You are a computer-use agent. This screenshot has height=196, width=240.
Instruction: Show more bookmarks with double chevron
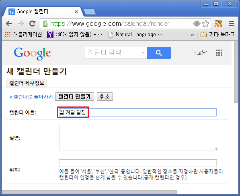[193, 35]
